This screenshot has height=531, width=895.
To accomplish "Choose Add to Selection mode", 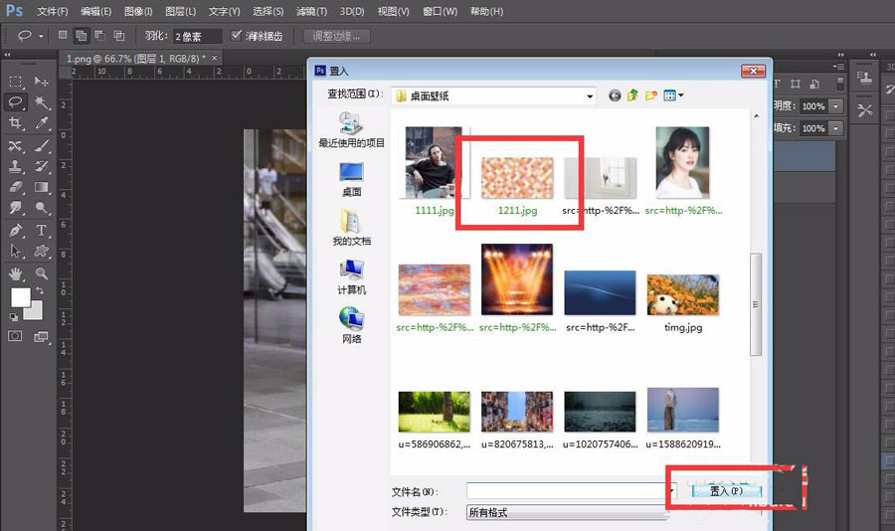I will [x=82, y=36].
